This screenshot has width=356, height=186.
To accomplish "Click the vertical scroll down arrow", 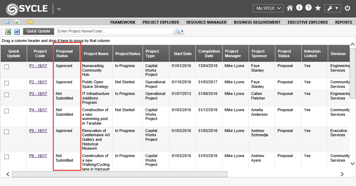I will 352,163.
